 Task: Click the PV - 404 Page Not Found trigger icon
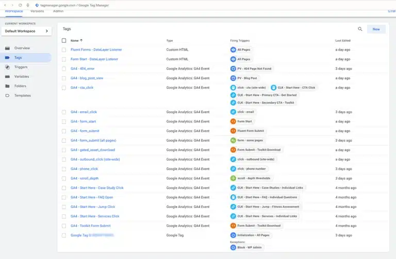tap(233, 68)
